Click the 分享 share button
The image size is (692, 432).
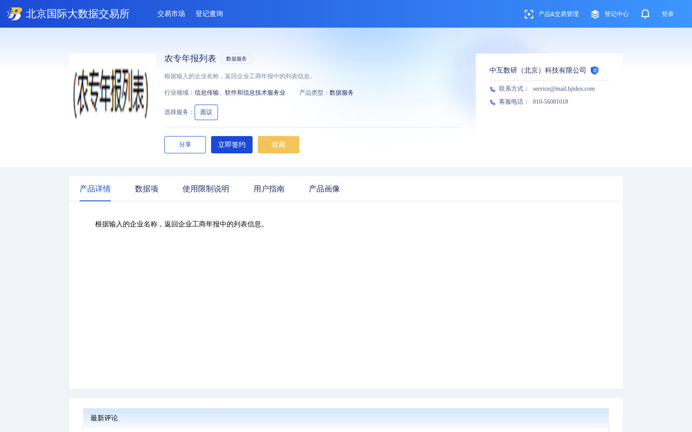(185, 145)
